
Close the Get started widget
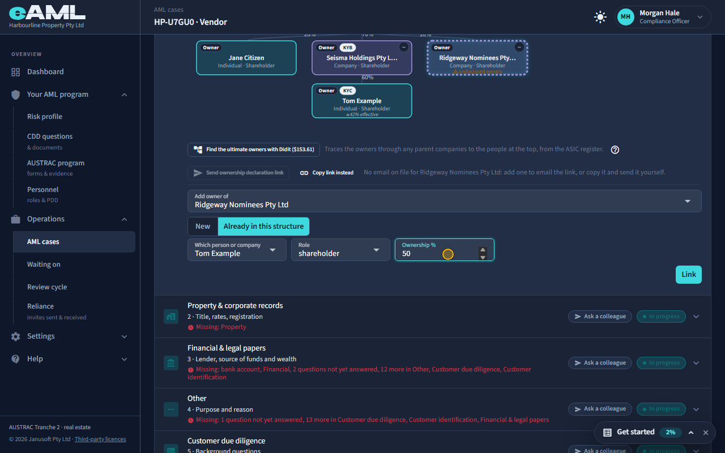coord(706,433)
